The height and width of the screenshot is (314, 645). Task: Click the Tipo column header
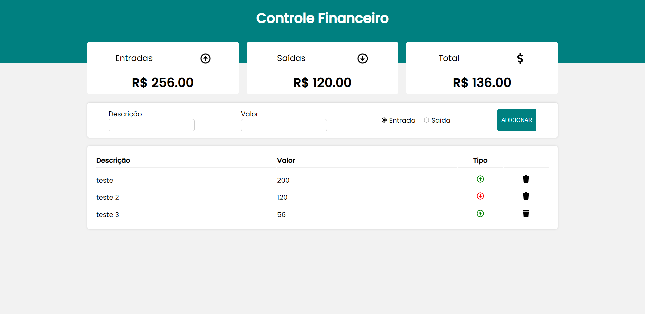(480, 160)
